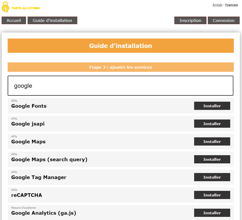Install the Google Maps service
Viewport: 242px width, 220px height.
pyautogui.click(x=212, y=142)
